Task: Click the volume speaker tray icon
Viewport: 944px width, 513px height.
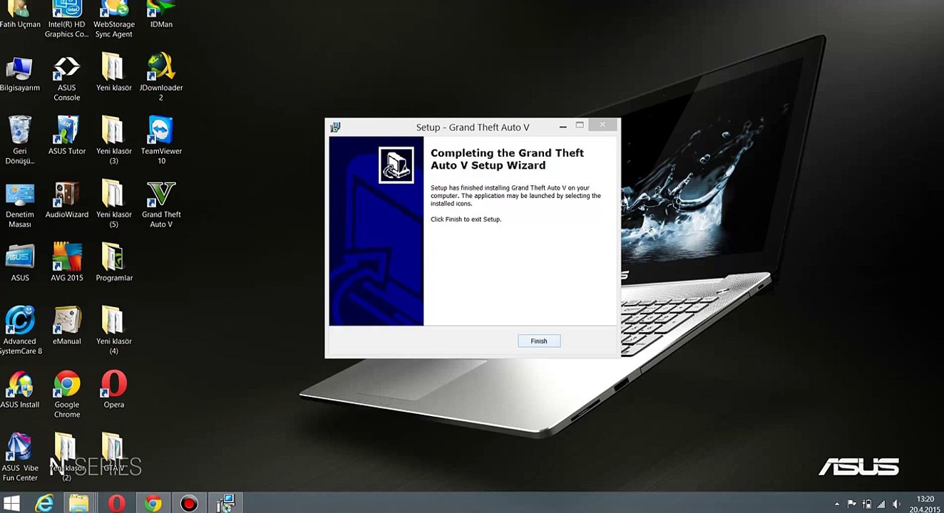Action: [x=896, y=504]
